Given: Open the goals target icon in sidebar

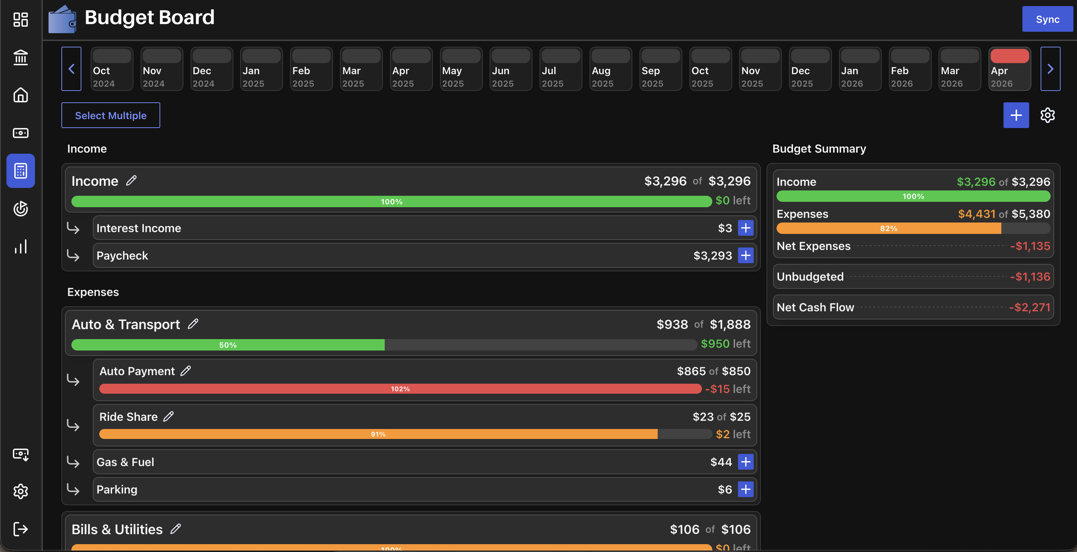Looking at the screenshot, I should (x=20, y=209).
